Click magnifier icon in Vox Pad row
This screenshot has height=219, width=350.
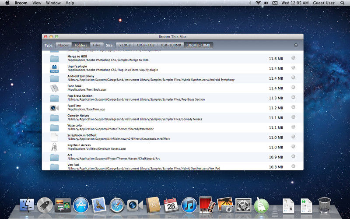click(x=293, y=166)
